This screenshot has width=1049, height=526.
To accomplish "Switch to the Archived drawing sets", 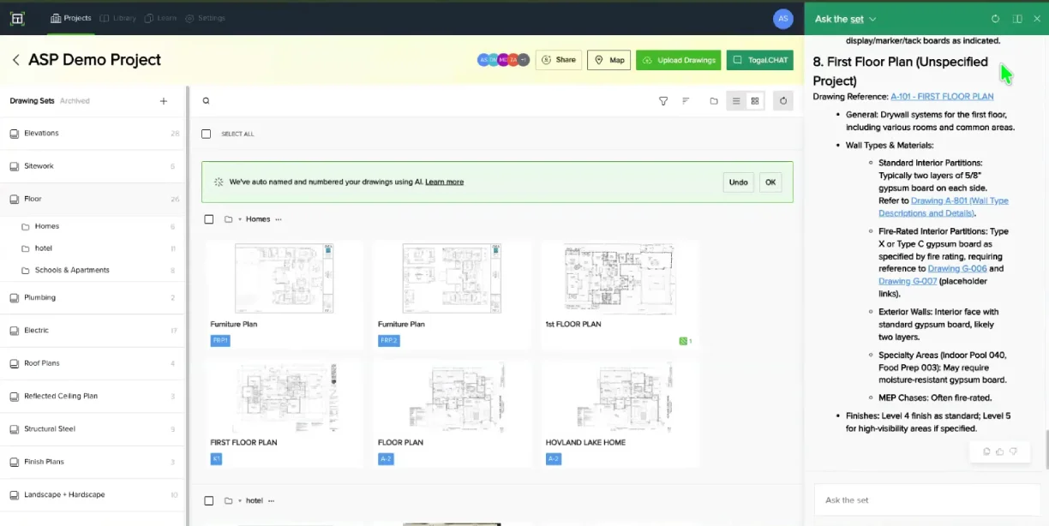I will point(75,101).
